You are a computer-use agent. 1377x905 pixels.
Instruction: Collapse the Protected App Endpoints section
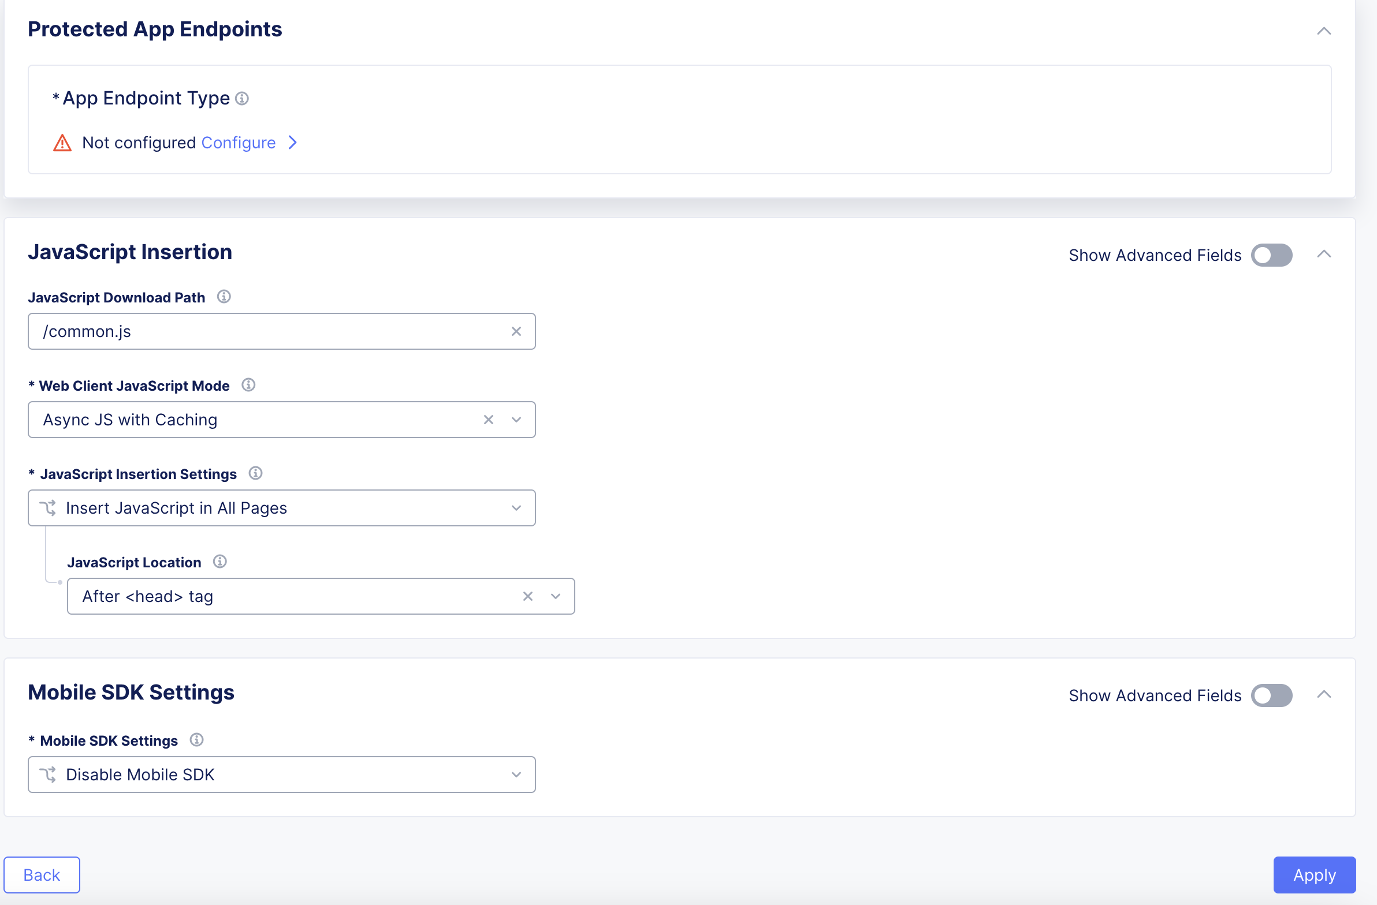1324,31
